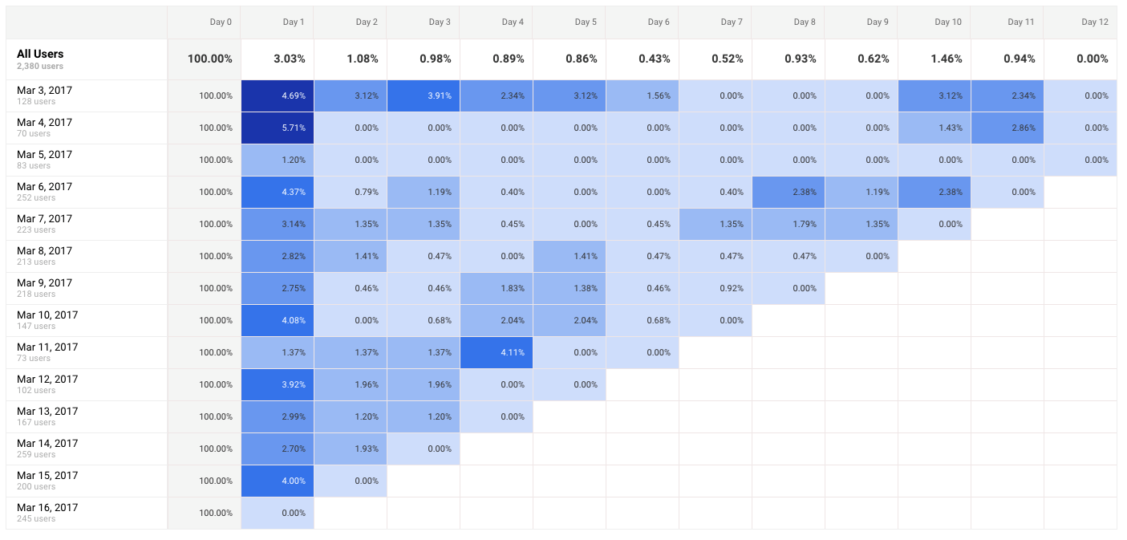Click the 4.08% cell for Mar 10
This screenshot has width=1127, height=540.
278,321
